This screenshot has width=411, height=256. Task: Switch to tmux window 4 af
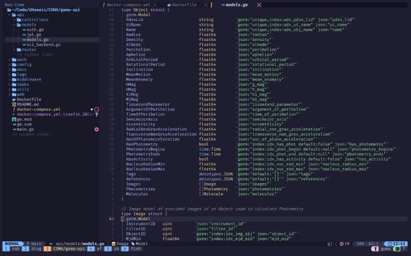click(95, 249)
